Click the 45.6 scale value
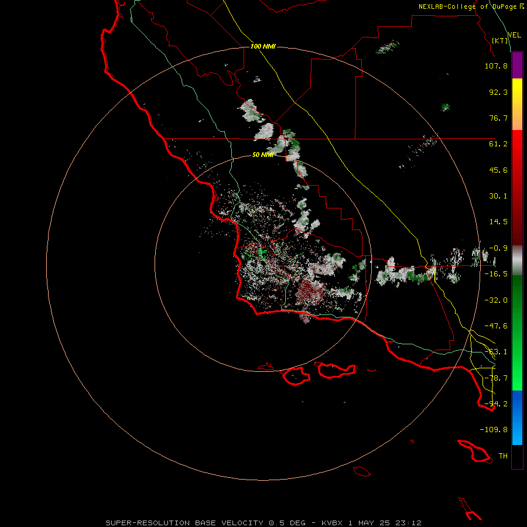Viewport: 527px width, 527px height. pyautogui.click(x=498, y=170)
